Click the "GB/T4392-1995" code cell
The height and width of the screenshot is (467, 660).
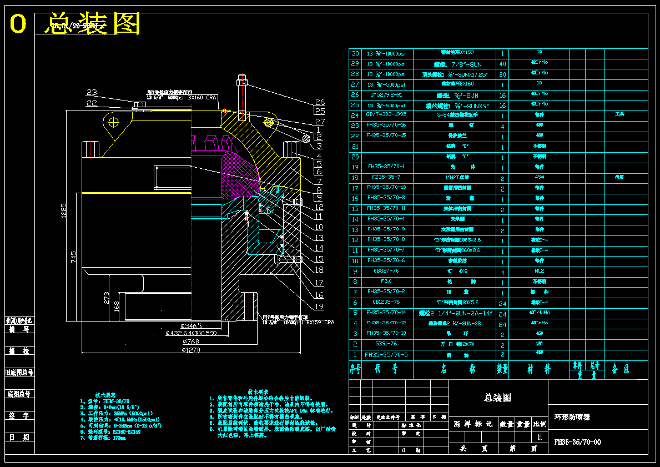(386, 114)
